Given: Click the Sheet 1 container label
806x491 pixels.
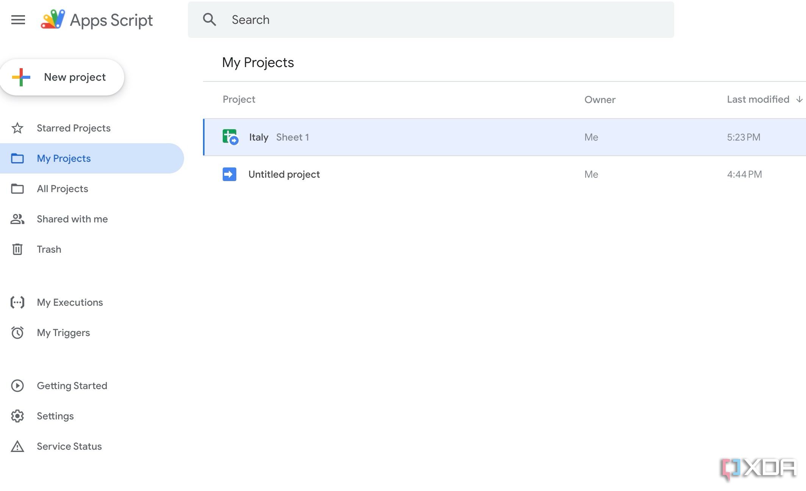Looking at the screenshot, I should [292, 137].
